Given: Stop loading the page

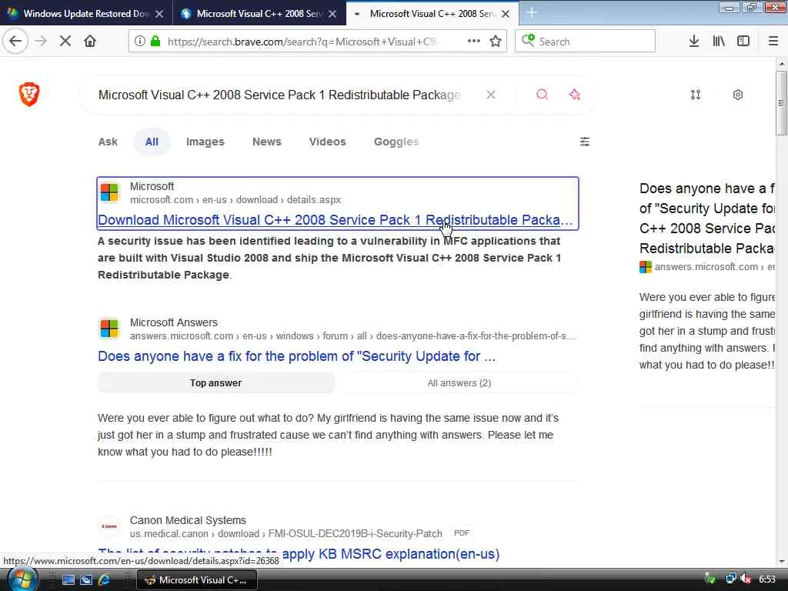Looking at the screenshot, I should [x=65, y=42].
